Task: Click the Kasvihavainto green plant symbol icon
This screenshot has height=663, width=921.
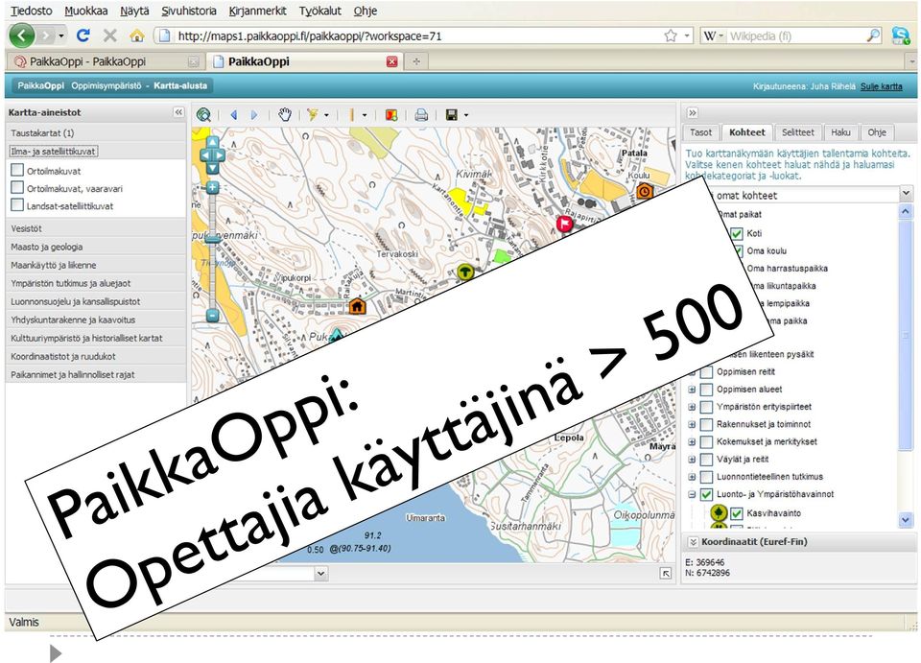Action: click(x=719, y=513)
